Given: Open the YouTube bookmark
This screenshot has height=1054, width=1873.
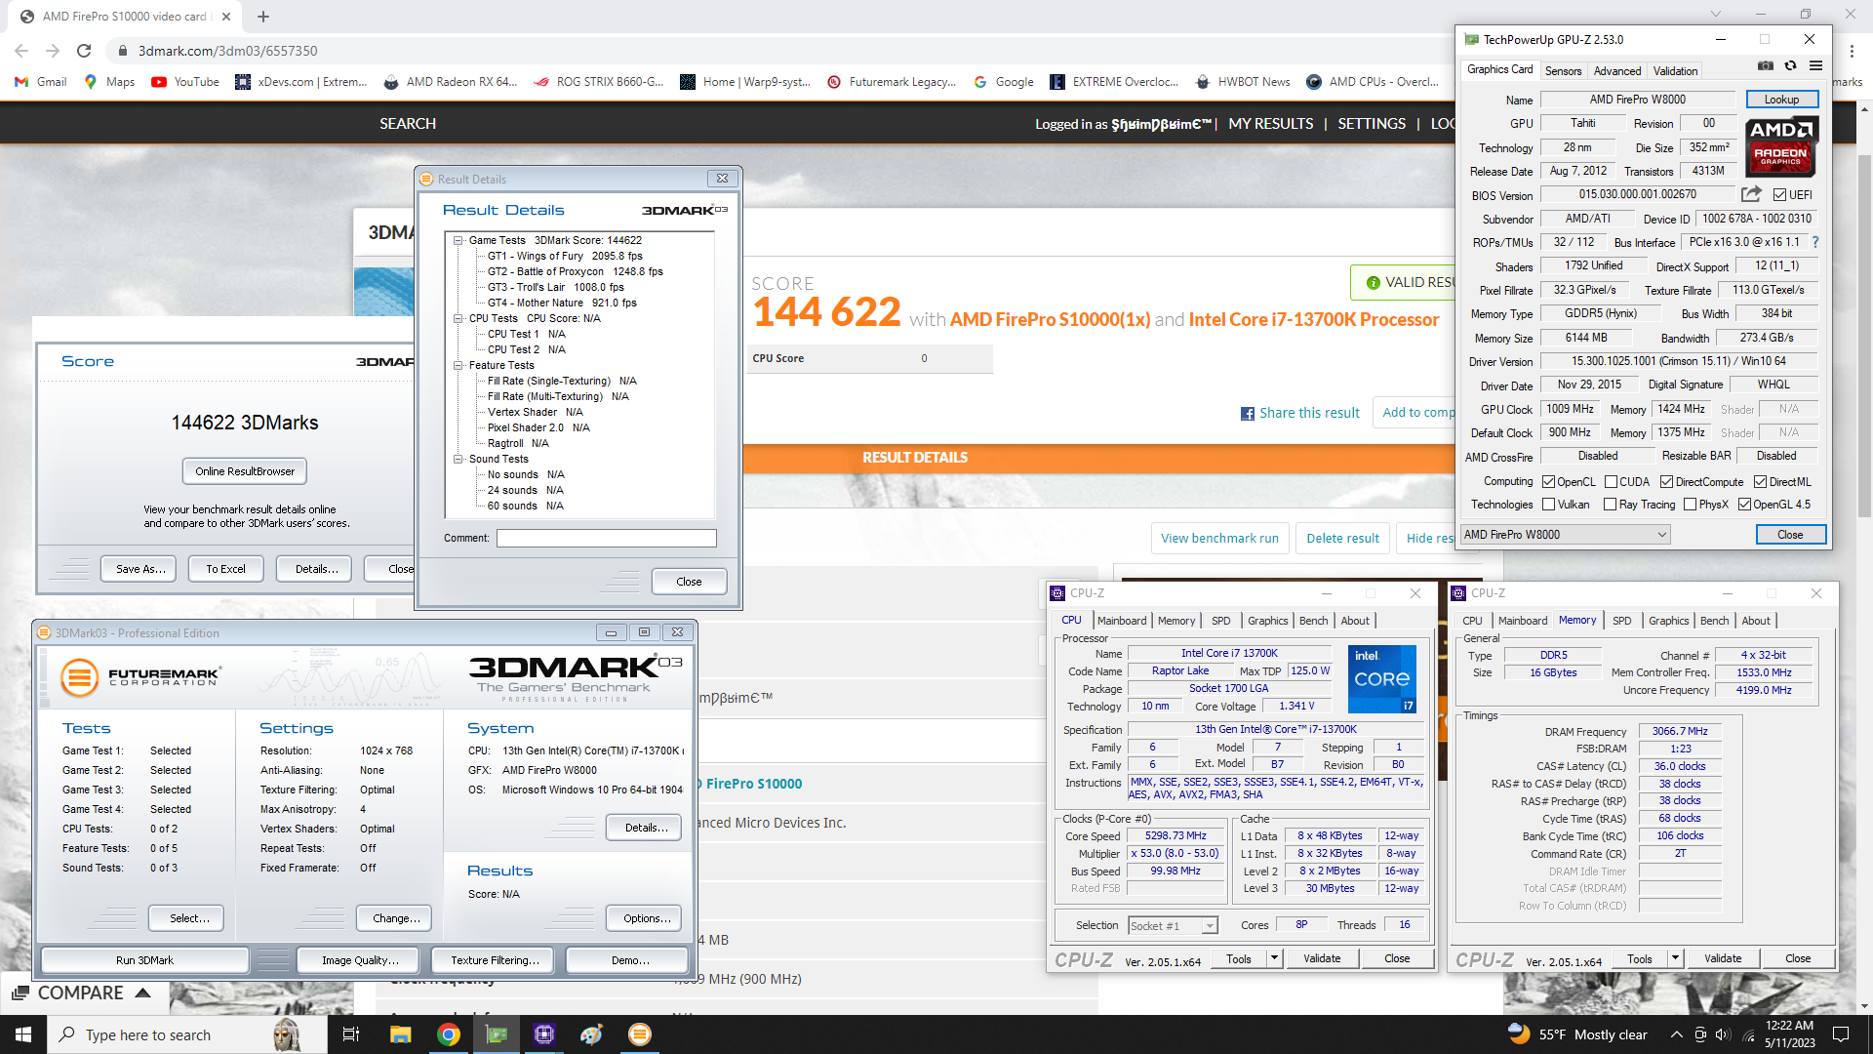Looking at the screenshot, I should 185,82.
